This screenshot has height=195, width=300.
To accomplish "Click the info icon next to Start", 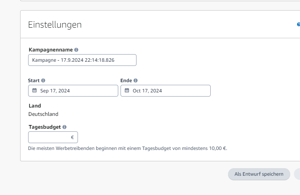I will [43, 80].
